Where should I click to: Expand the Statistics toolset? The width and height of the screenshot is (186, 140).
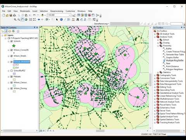[158, 72]
